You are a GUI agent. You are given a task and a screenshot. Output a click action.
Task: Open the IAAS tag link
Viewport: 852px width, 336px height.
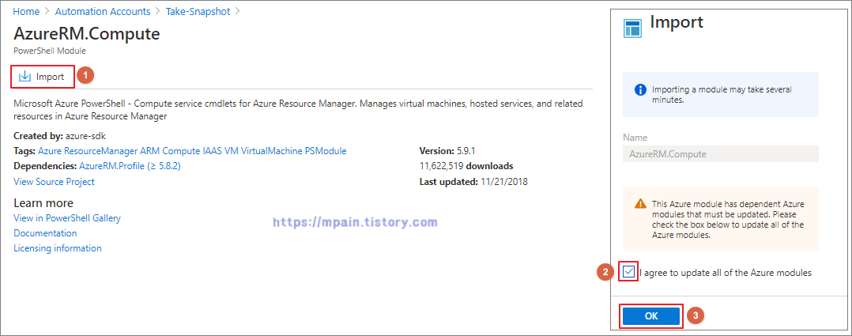[x=214, y=150]
